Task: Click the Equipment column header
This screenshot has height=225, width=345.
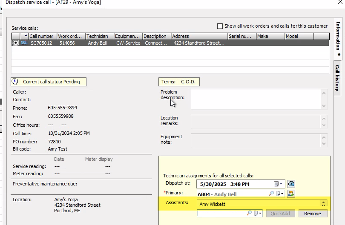Action: click(128, 36)
